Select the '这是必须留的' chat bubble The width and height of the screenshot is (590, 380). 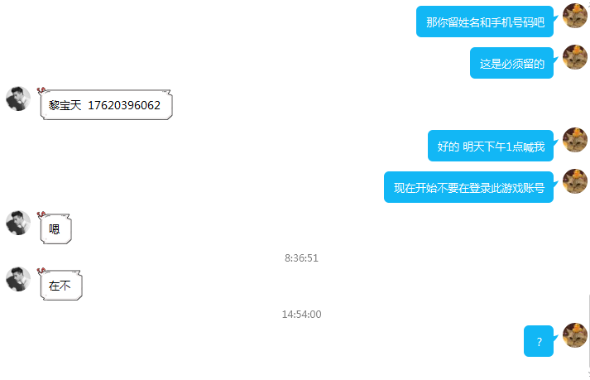pos(511,63)
